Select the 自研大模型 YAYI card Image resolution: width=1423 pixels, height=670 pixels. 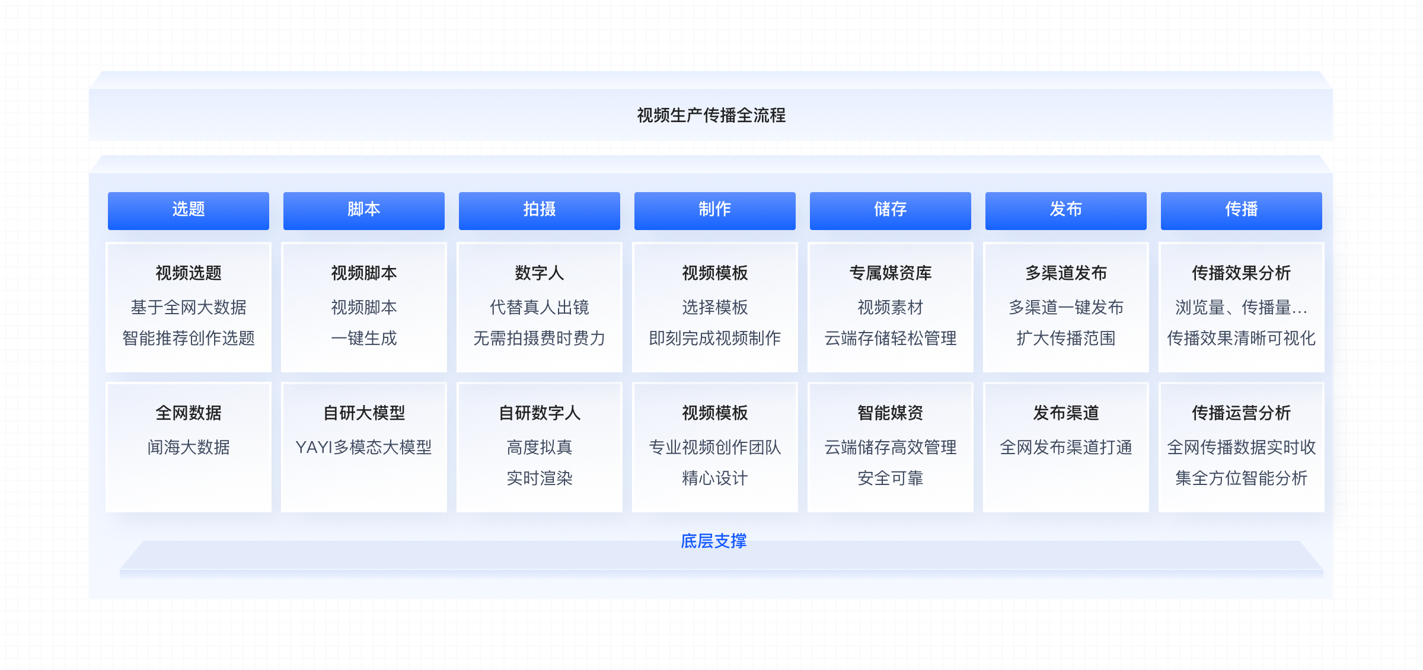pyautogui.click(x=363, y=446)
